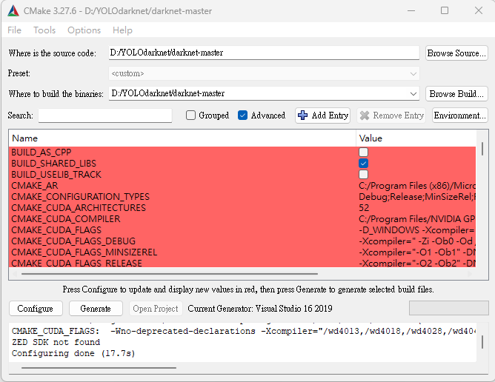The height and width of the screenshot is (382, 495).
Task: Open the File menu
Action: pos(15,30)
